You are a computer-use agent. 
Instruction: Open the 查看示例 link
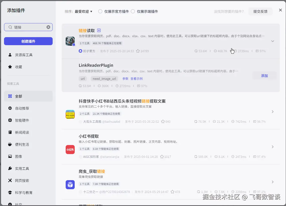pyautogui.click(x=136, y=79)
